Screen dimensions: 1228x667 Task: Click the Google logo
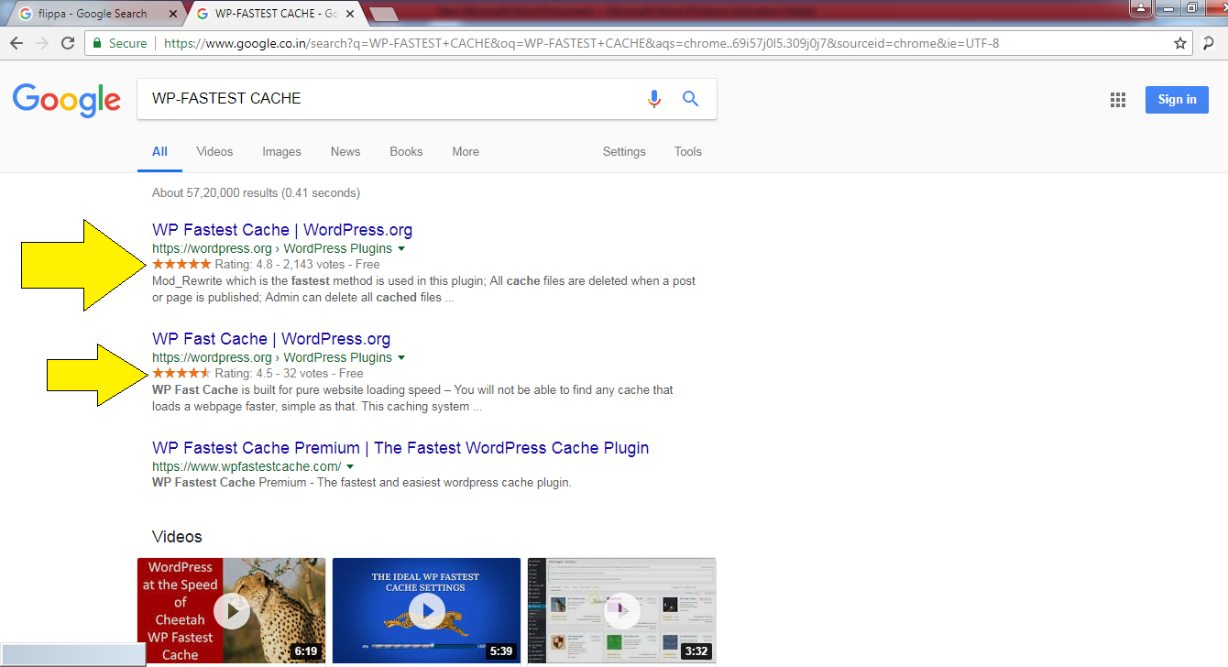point(67,100)
